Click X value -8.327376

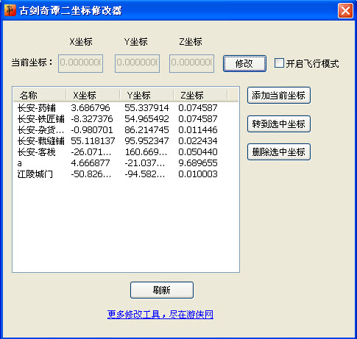pyautogui.click(x=92, y=119)
